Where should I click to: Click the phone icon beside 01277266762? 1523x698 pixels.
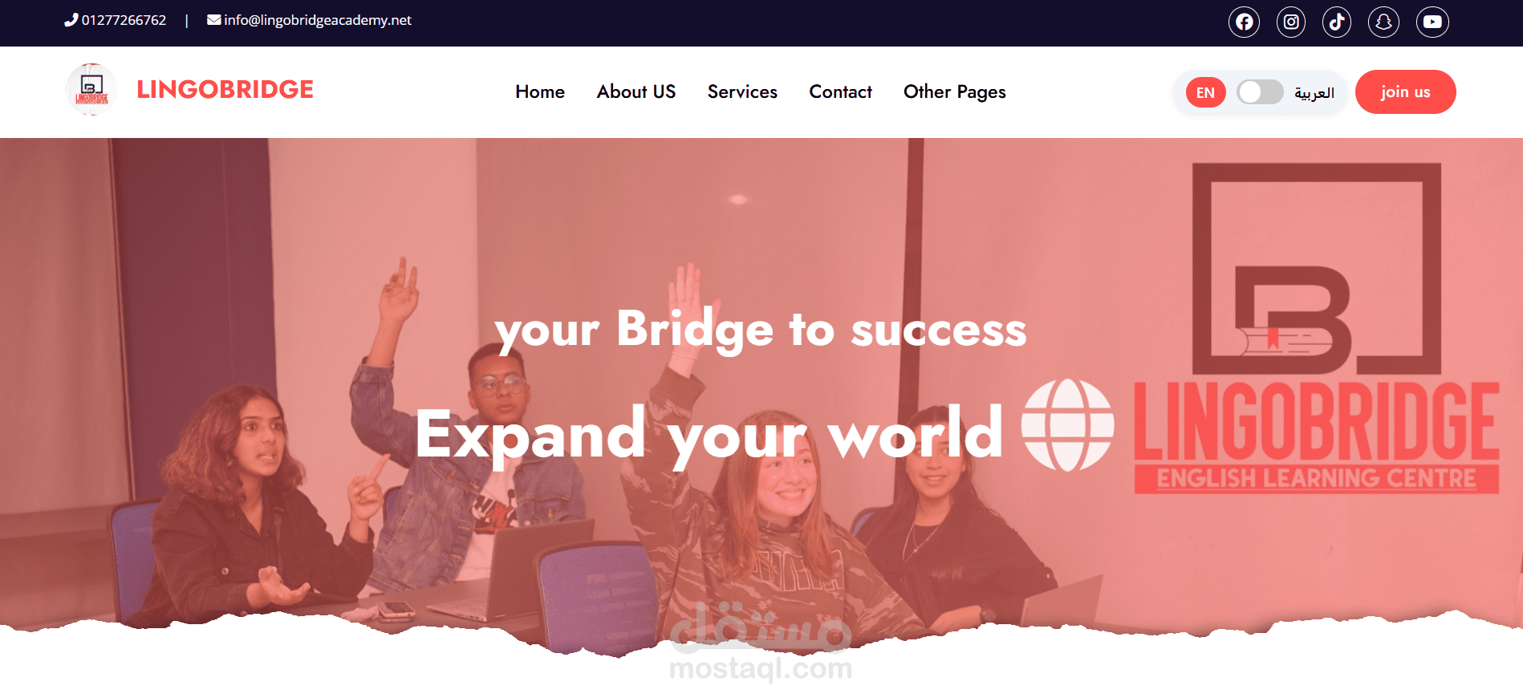[71, 20]
